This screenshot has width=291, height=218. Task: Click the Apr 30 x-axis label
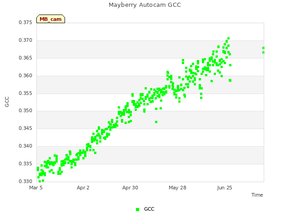click(130, 188)
